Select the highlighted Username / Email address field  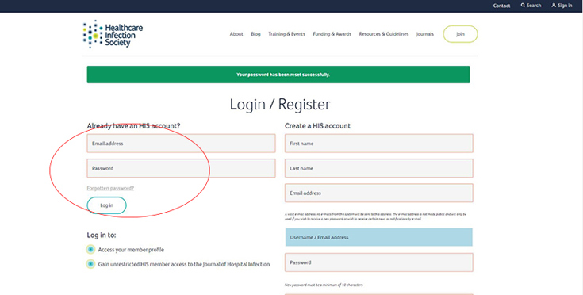click(x=379, y=237)
